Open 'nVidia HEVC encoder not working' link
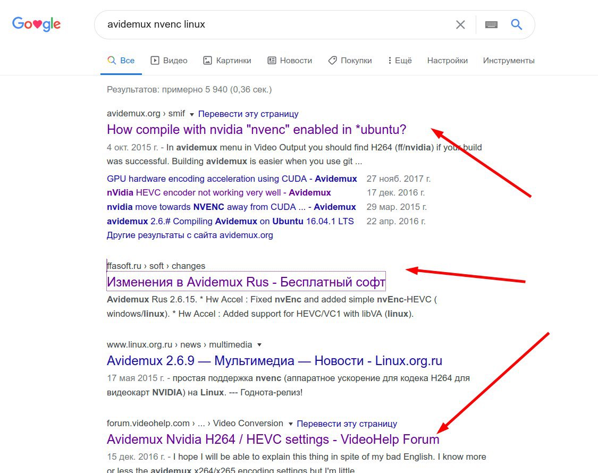 point(219,192)
